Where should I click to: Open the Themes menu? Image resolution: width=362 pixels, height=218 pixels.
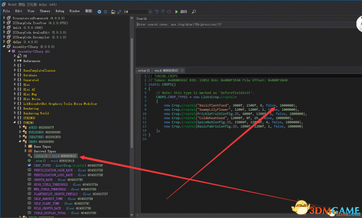45,11
